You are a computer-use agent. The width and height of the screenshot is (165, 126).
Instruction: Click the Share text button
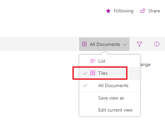tap(154, 11)
